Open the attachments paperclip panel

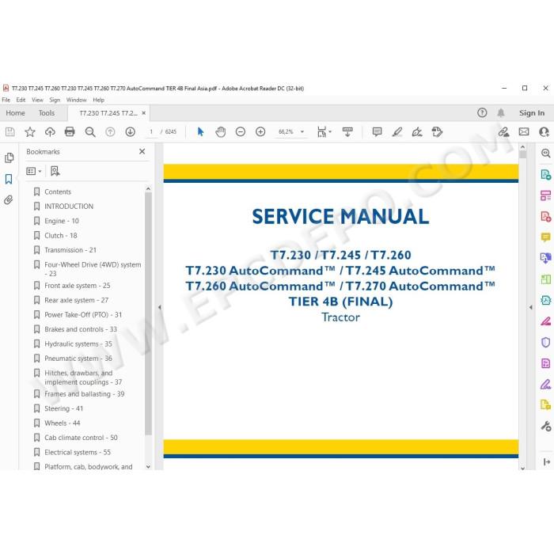9,200
